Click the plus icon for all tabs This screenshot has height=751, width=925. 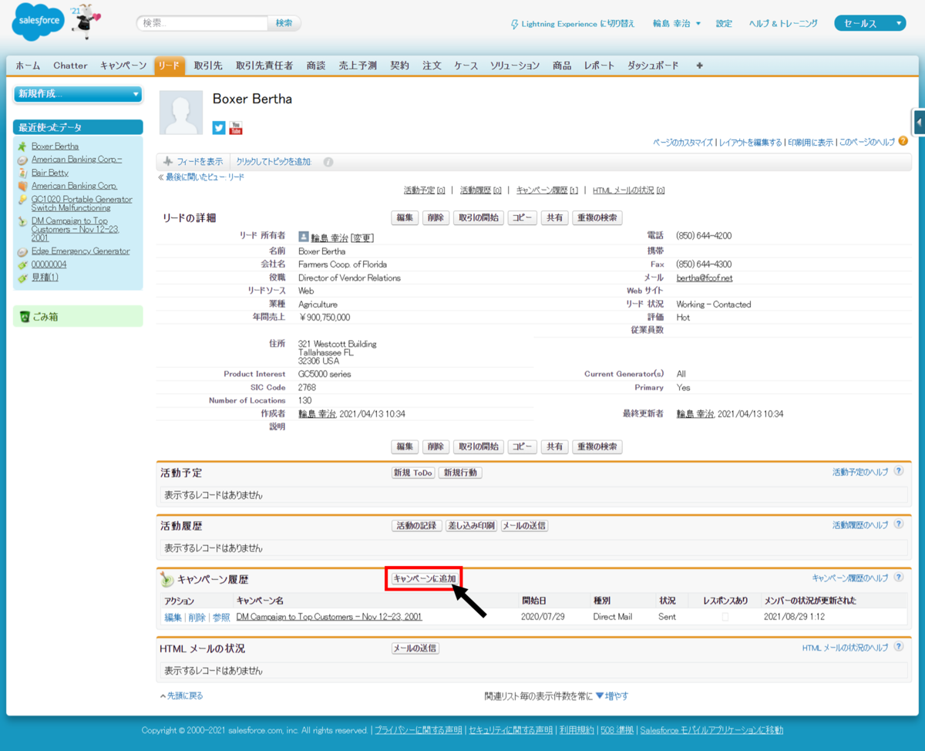point(700,66)
